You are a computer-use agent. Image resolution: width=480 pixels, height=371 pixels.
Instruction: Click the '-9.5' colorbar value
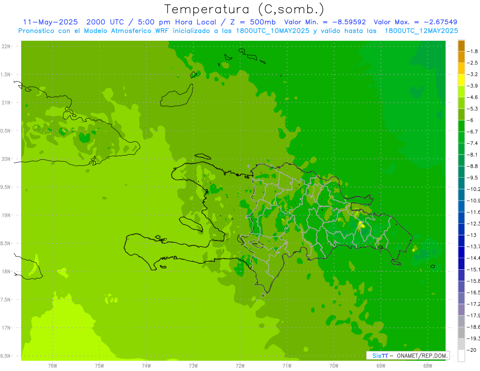point(473,177)
